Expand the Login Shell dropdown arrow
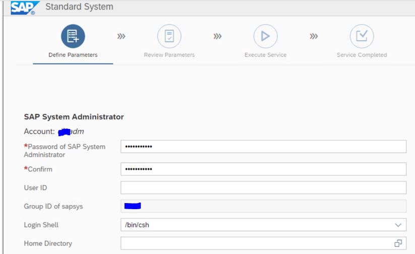This screenshot has height=254, width=415. (x=398, y=225)
